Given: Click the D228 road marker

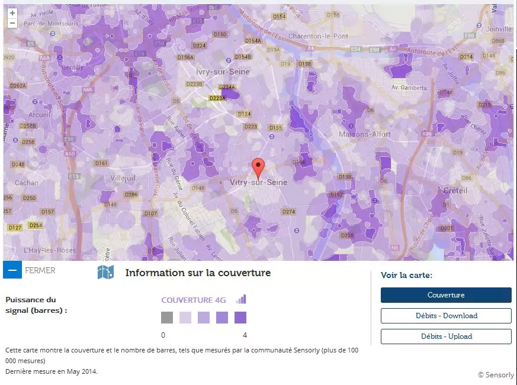Looking at the screenshot, I should [x=347, y=235].
